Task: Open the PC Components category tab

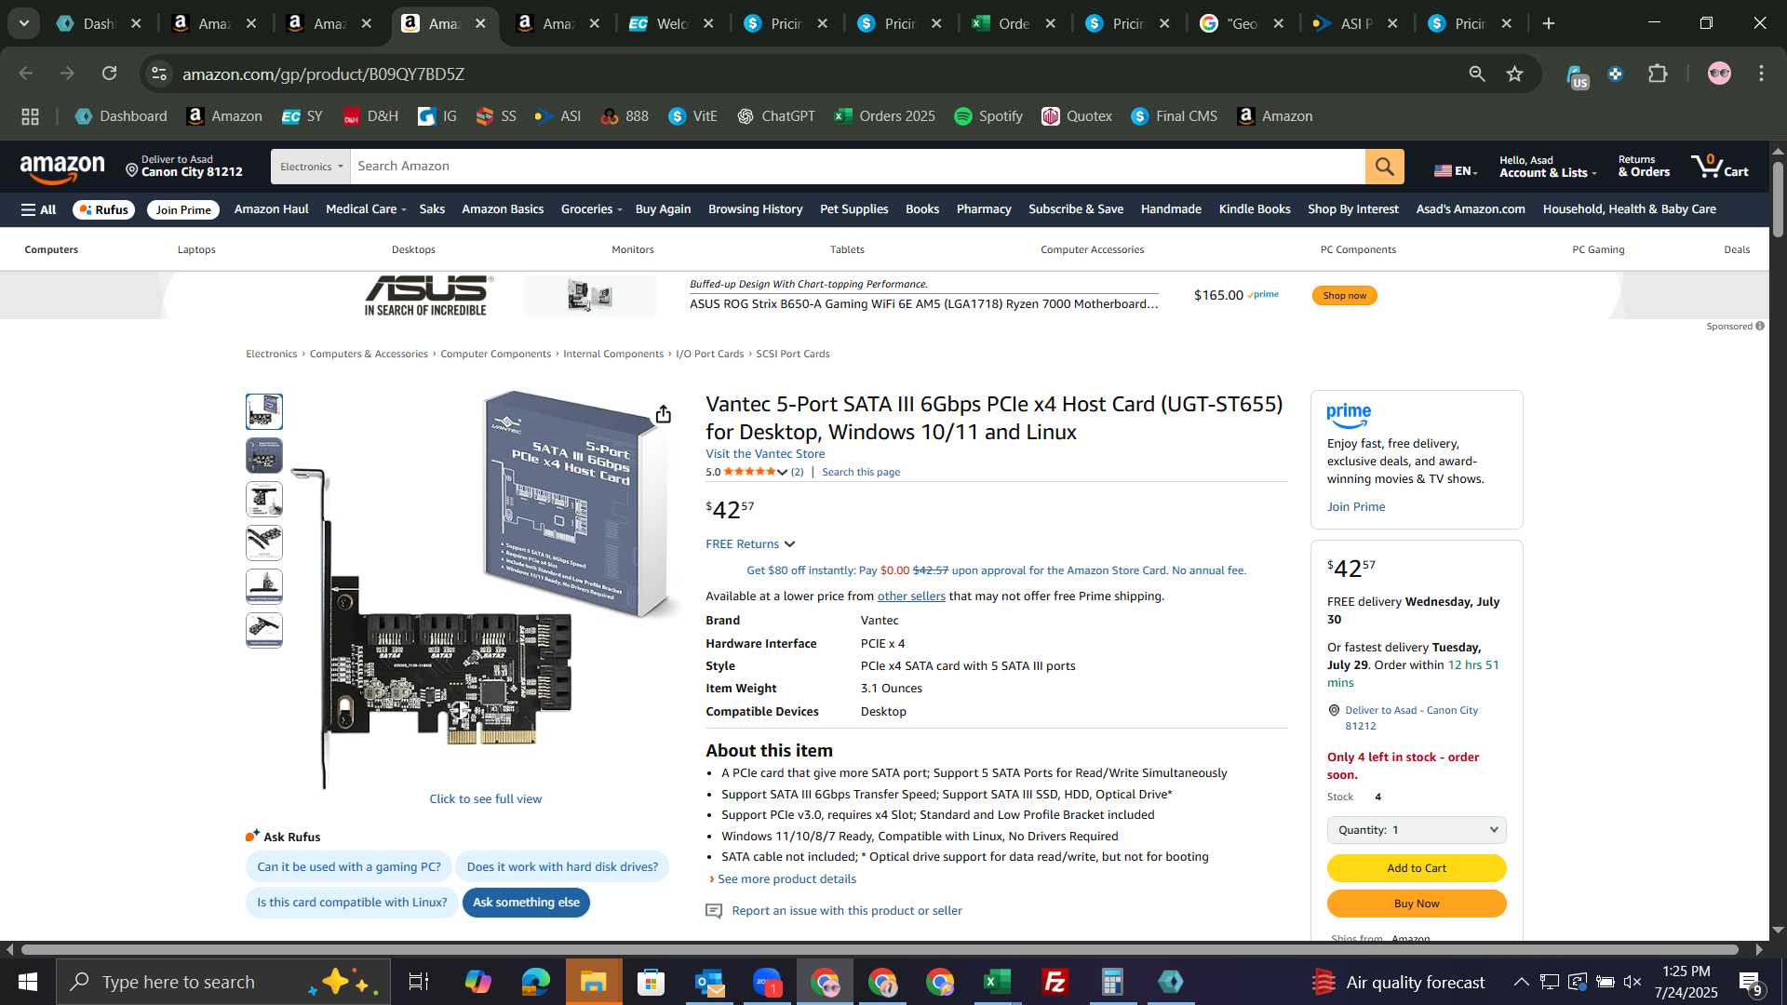Action: click(1358, 249)
